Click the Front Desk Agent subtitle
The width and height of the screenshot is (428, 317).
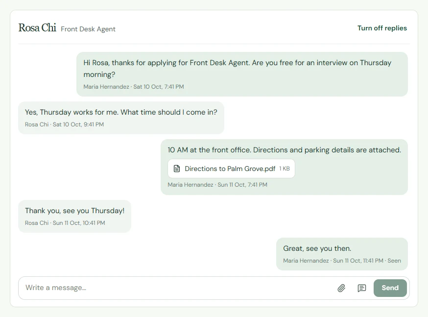[88, 29]
